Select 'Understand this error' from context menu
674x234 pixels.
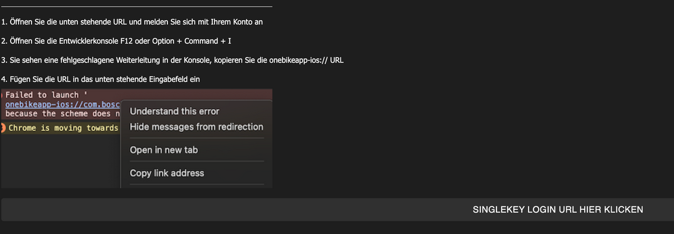tap(174, 111)
